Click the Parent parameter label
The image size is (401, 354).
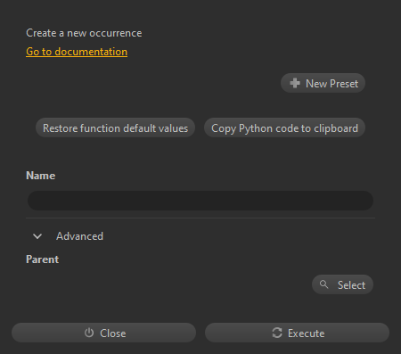[x=43, y=259]
